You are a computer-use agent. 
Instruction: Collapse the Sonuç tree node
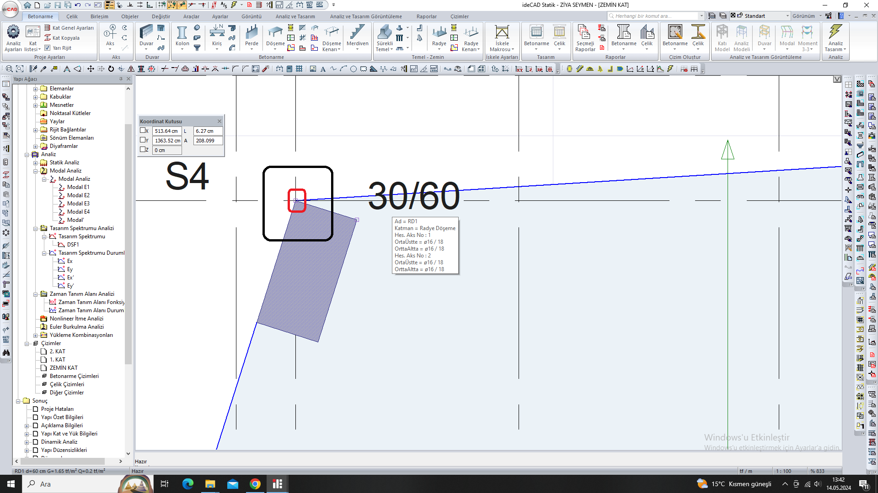pos(18,401)
